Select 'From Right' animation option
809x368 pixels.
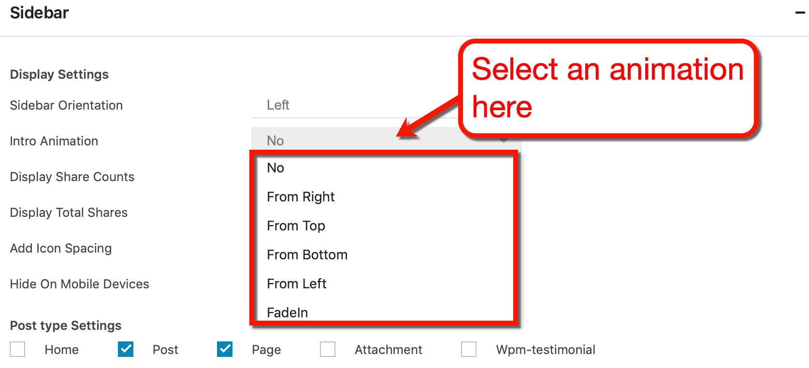pos(301,197)
